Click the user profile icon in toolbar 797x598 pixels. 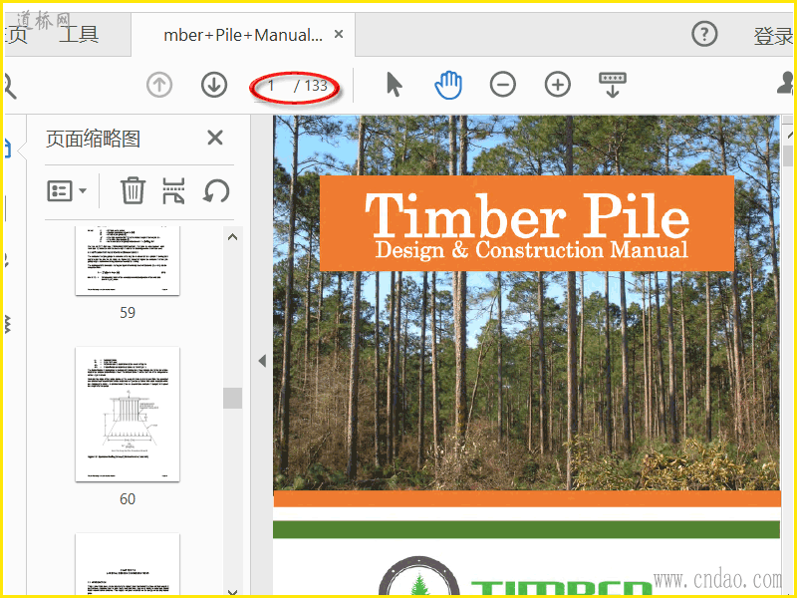tap(785, 84)
